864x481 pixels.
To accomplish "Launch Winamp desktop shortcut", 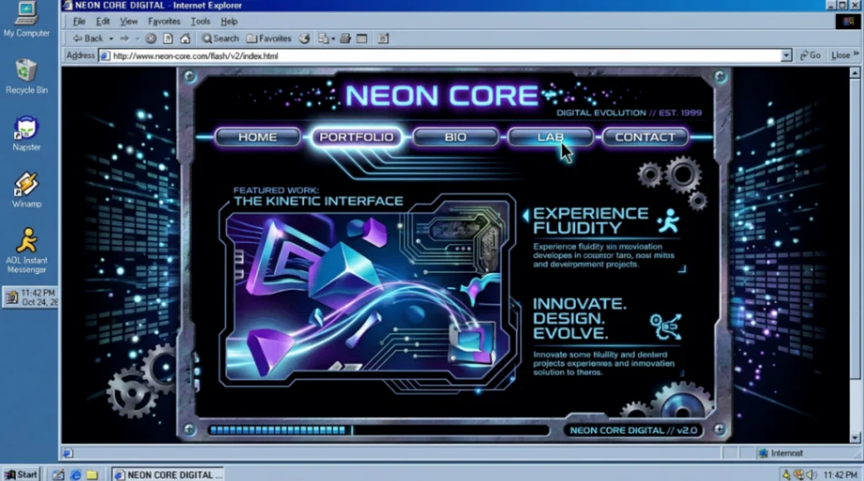I will (26, 190).
